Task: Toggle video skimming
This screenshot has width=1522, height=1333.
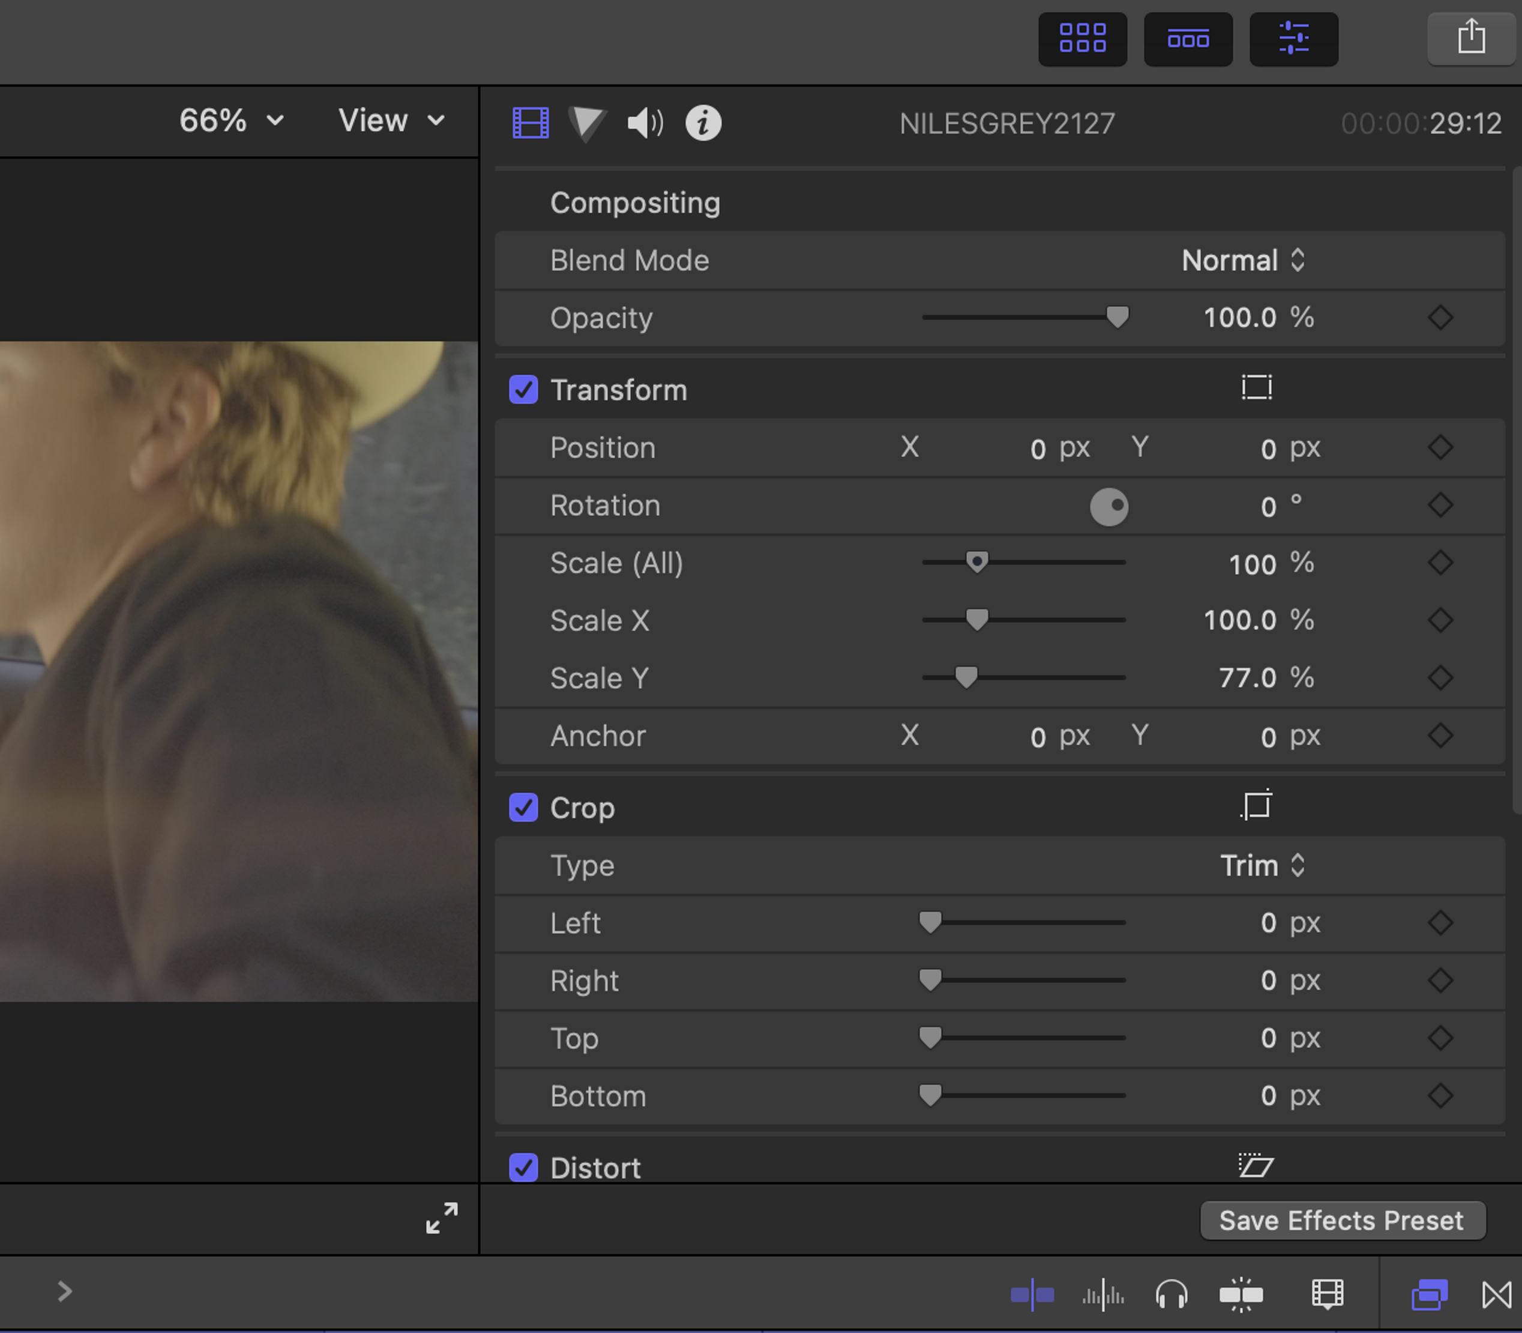Action: [1032, 1295]
